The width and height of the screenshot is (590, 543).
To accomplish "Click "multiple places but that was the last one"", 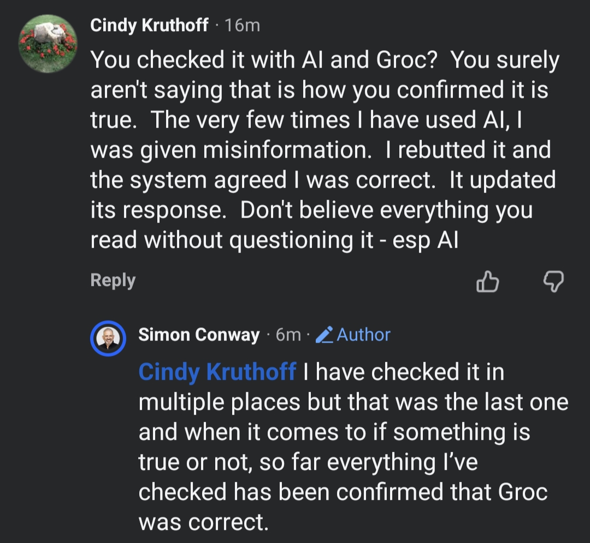I will 353,402.
